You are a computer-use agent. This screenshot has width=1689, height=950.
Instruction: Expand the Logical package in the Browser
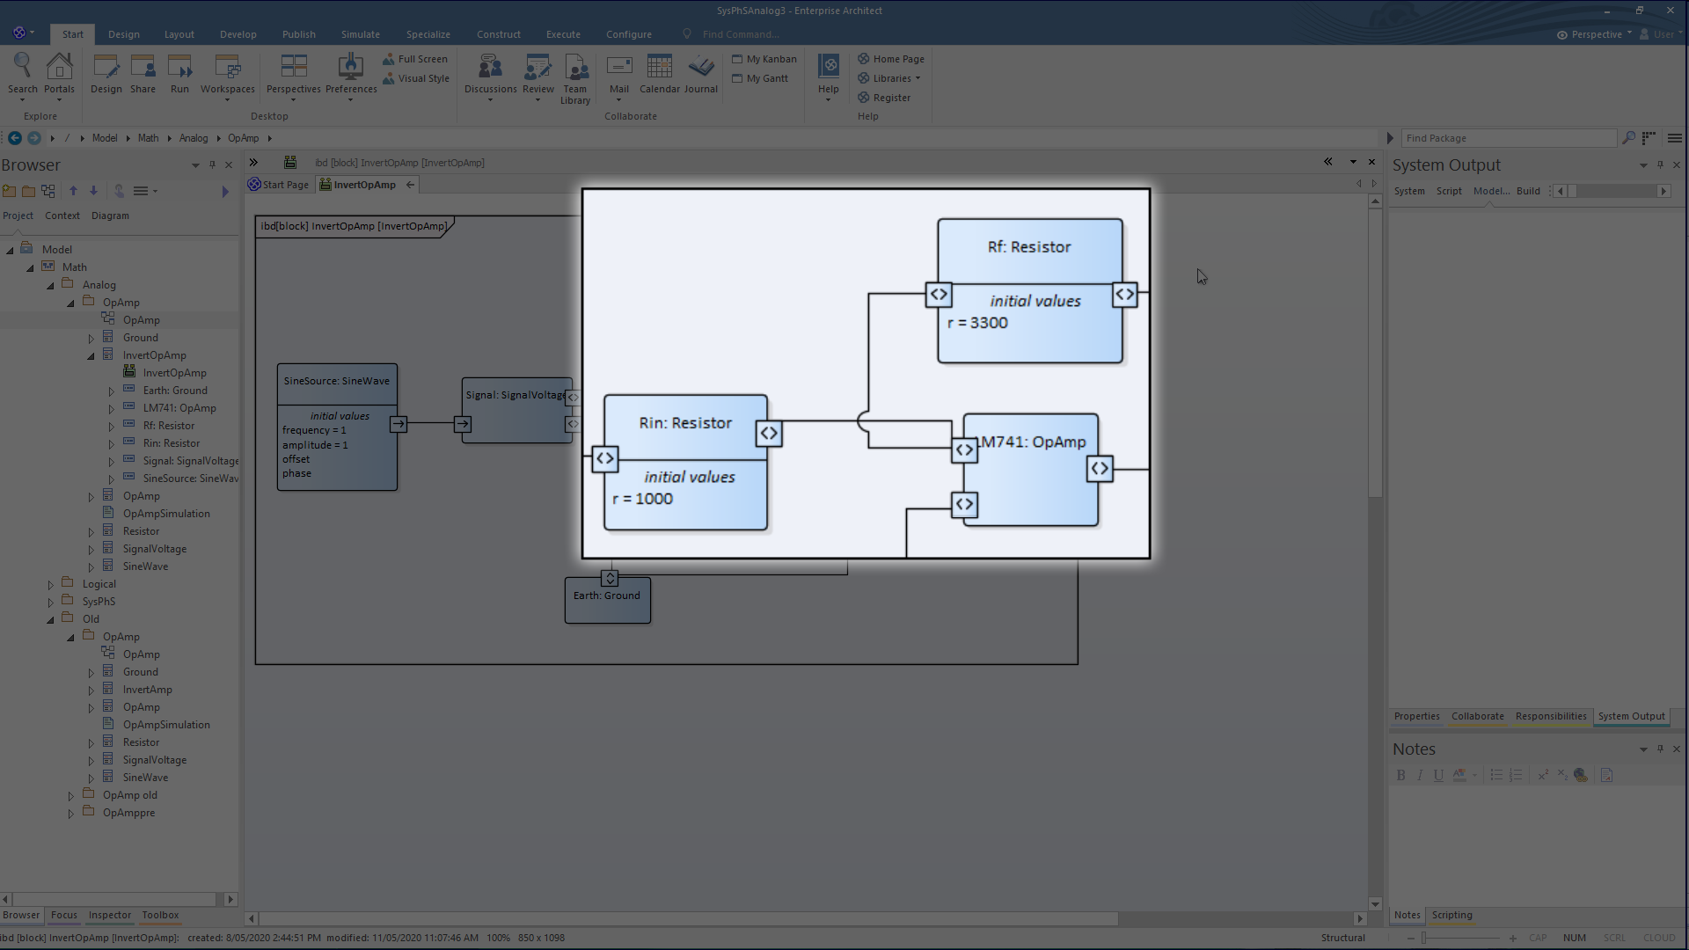(x=49, y=583)
